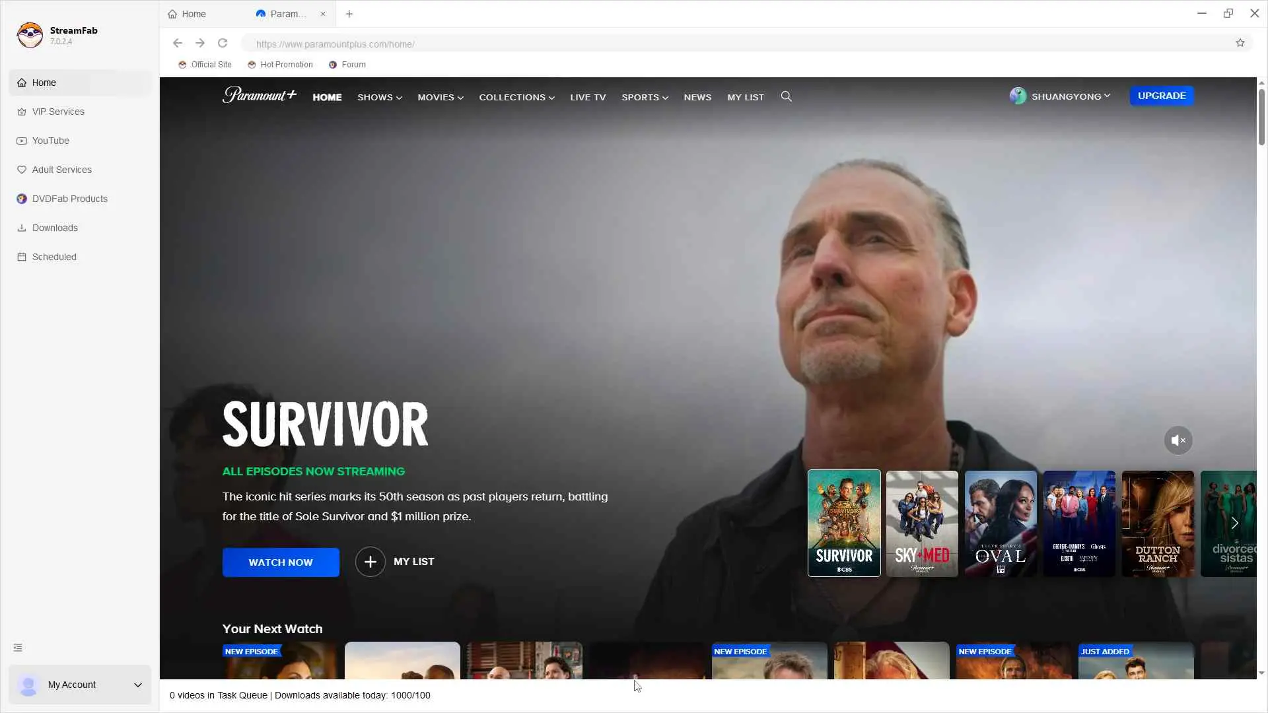Click the SHUANGYONG profile avatar
This screenshot has height=713, width=1268.
click(1018, 96)
